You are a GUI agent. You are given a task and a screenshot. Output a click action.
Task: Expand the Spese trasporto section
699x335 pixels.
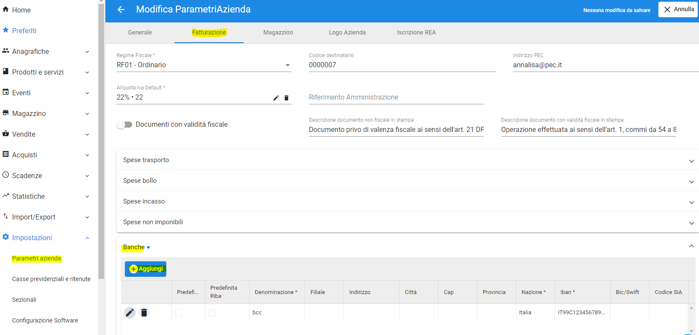point(408,160)
